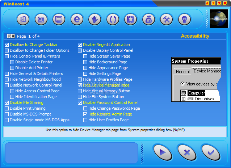Check Hide Virtual Memory Button
Image resolution: width=231 pixels, height=168 pixels.
(x=80, y=91)
